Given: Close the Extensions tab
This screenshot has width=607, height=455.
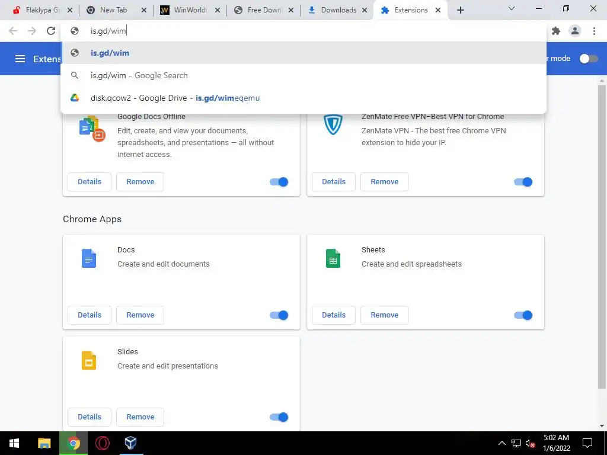Looking at the screenshot, I should point(438,10).
